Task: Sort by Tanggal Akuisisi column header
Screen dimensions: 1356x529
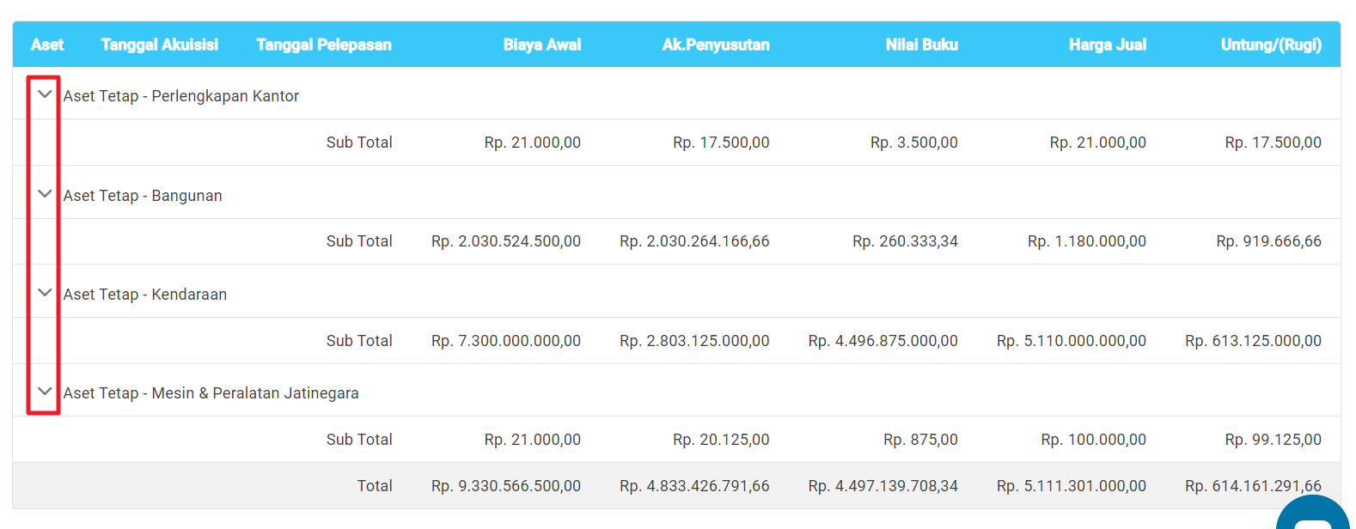Action: point(160,45)
